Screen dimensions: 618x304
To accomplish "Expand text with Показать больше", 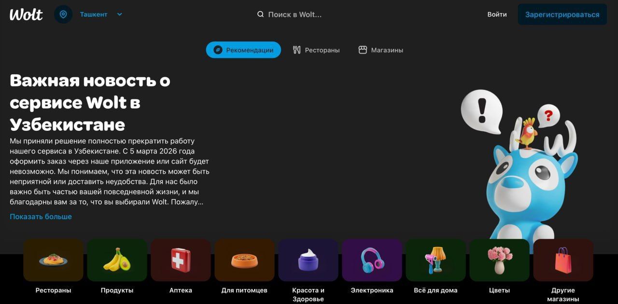I will pyautogui.click(x=41, y=217).
